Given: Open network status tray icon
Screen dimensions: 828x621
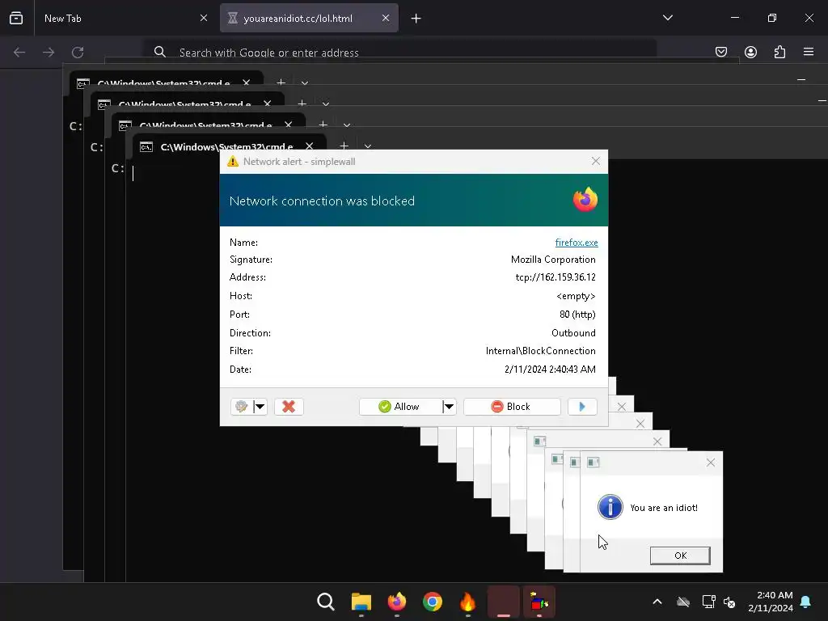Looking at the screenshot, I should (708, 602).
